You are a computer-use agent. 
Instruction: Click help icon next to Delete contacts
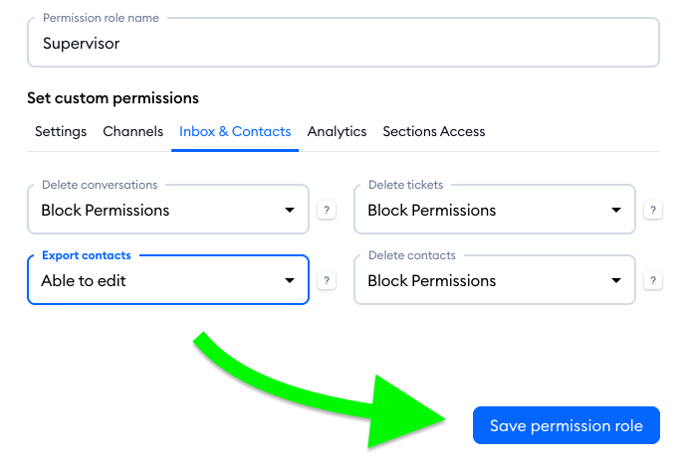coord(653,280)
